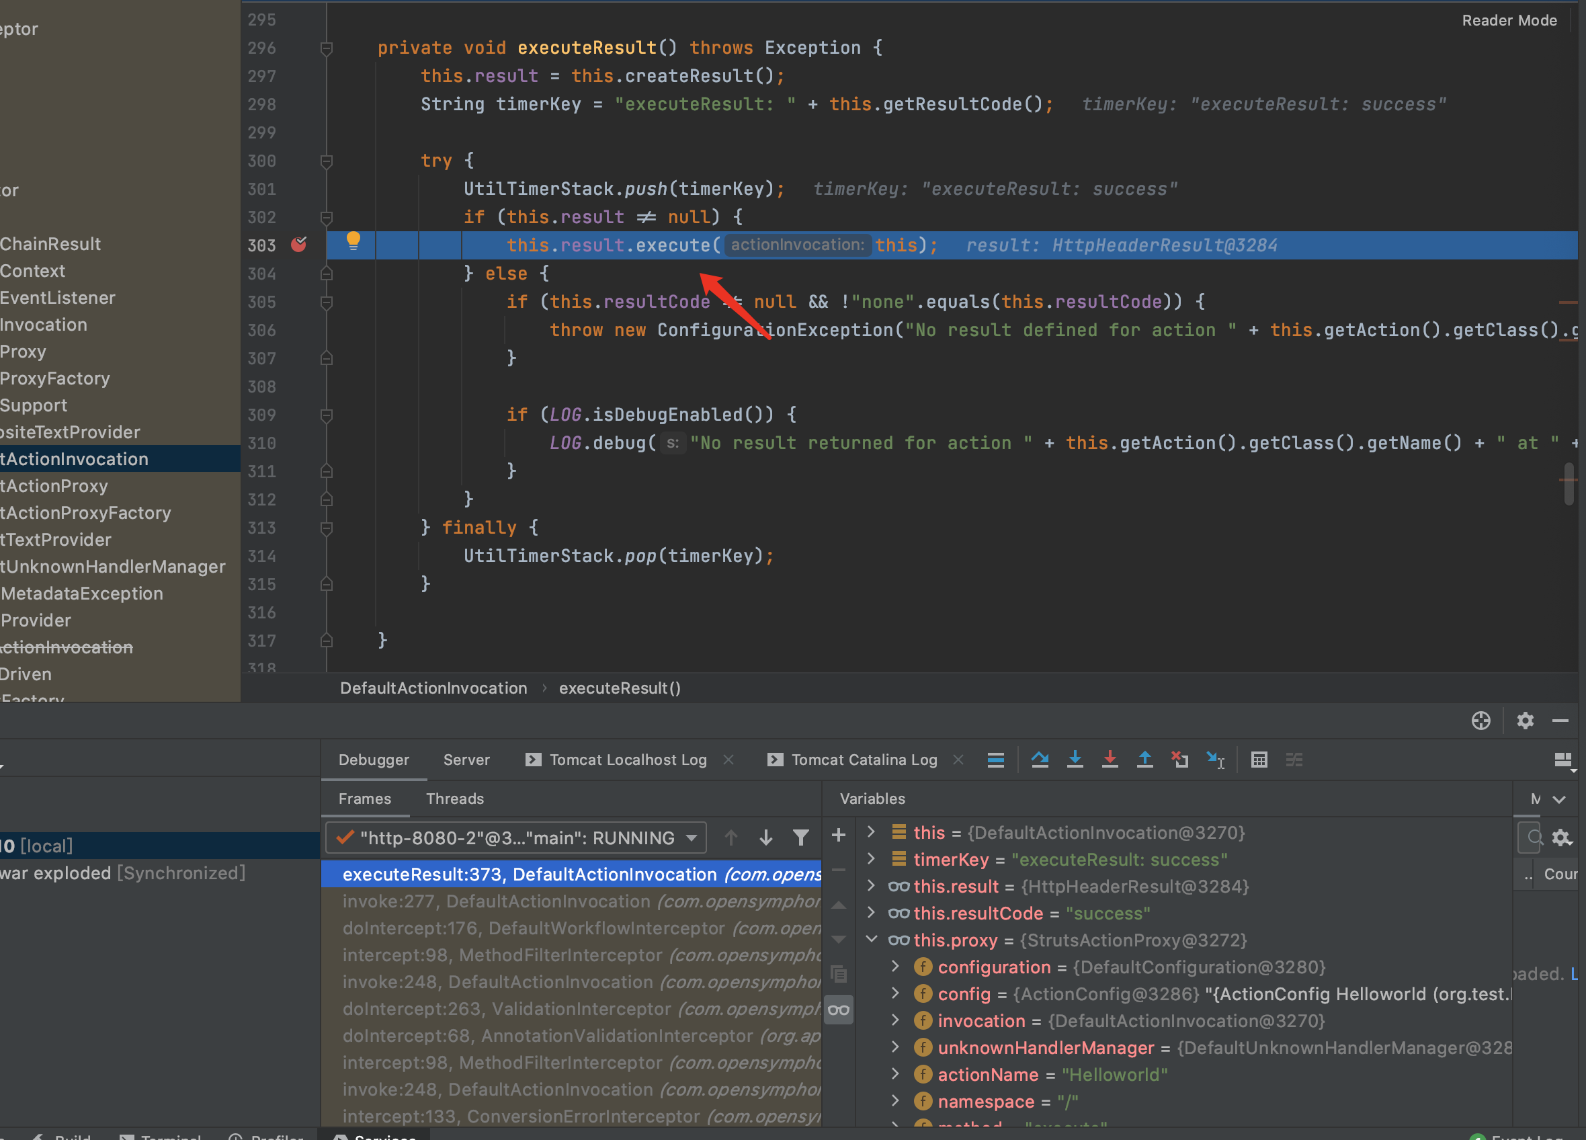Close the Tomcat Catalina Log tab
Screen dimensions: 1586x1140
959,760
